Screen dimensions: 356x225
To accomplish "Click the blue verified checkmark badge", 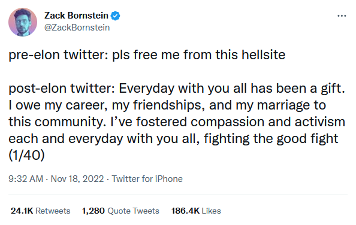I will point(115,16).
